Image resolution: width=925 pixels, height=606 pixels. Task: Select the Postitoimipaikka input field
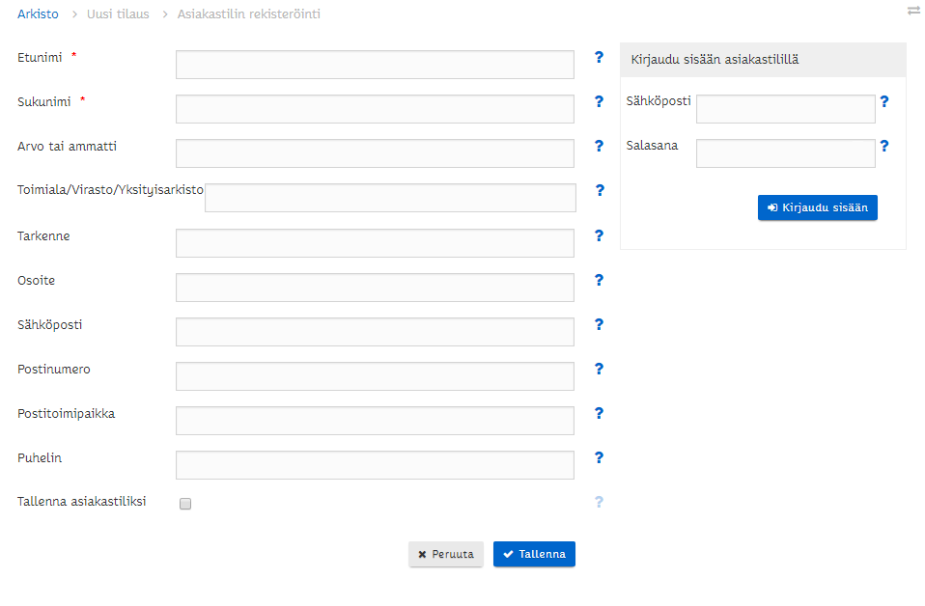pyautogui.click(x=375, y=421)
